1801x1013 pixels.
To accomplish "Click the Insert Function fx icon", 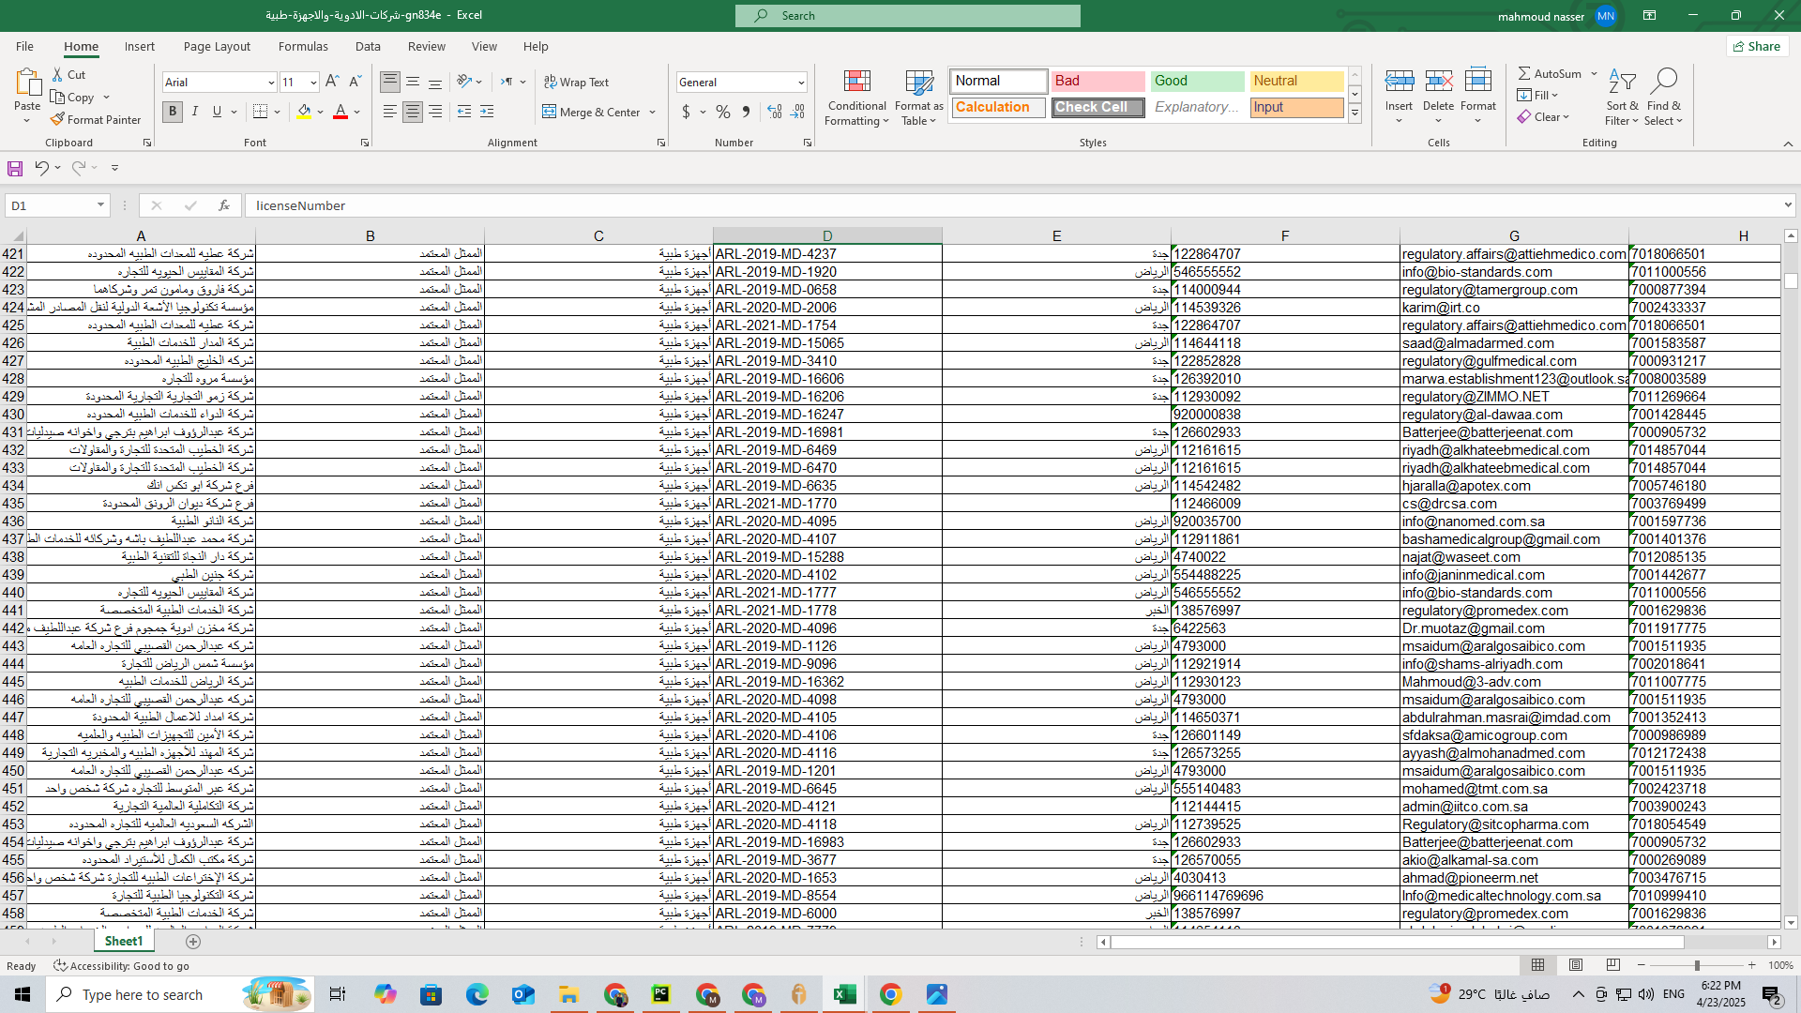I will [224, 205].
